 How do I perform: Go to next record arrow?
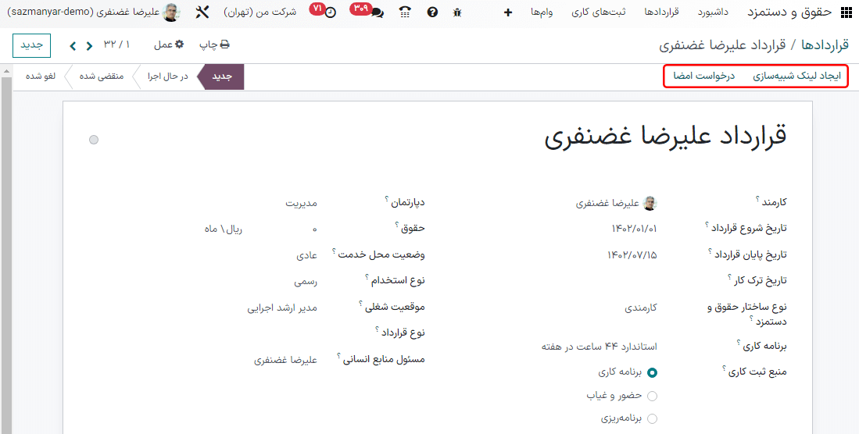tap(73, 45)
